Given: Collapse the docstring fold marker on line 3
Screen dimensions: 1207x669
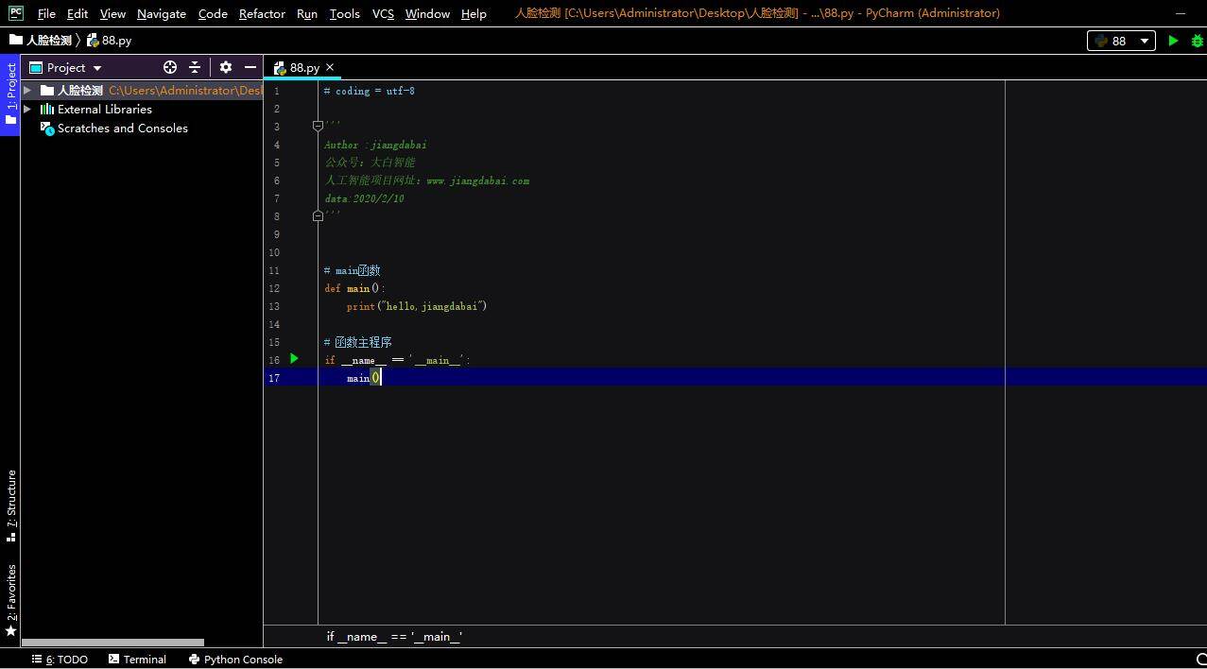Looking at the screenshot, I should click(318, 127).
